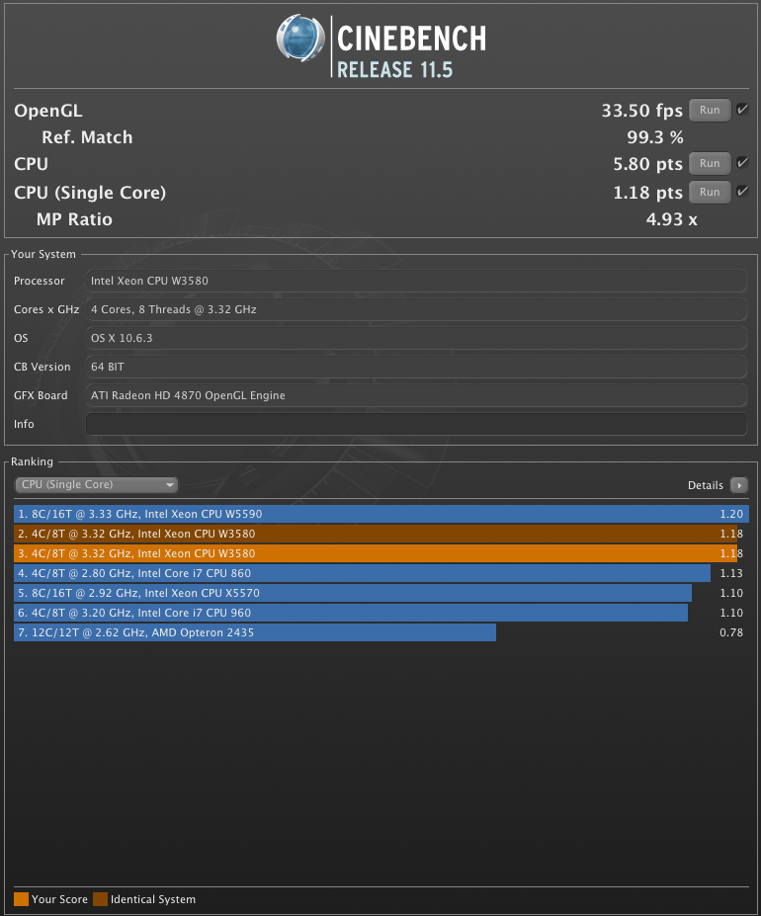Image resolution: width=761 pixels, height=916 pixels.
Task: Click the Your Score orange legend swatch
Action: (x=21, y=899)
